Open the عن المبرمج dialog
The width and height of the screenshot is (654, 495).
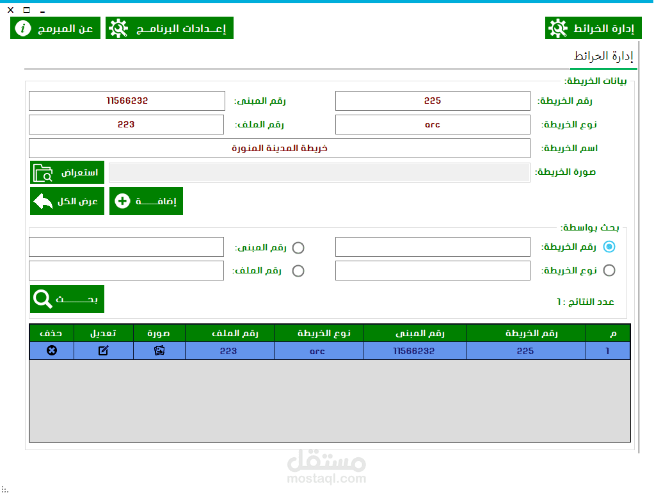tap(55, 28)
